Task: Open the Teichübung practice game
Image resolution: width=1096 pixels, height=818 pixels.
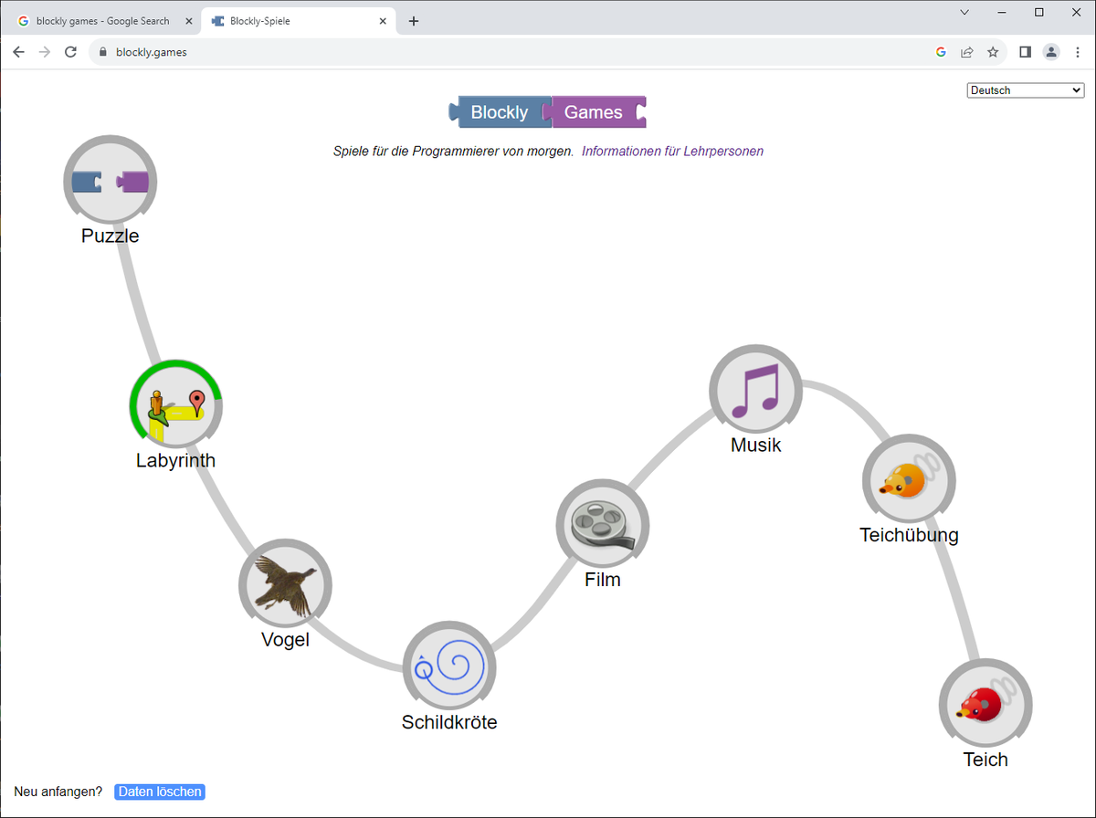Action: tap(909, 478)
